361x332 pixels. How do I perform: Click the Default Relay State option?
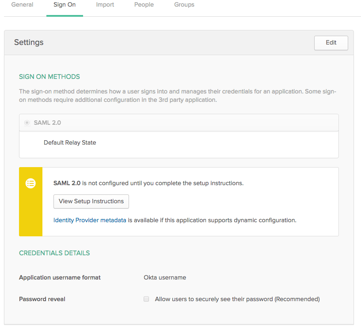70,142
